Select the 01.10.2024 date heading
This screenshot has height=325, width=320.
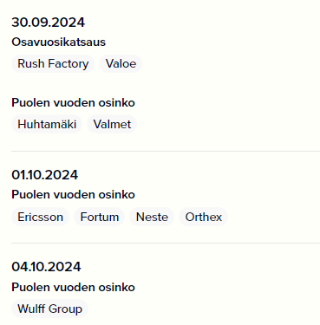coord(45,175)
